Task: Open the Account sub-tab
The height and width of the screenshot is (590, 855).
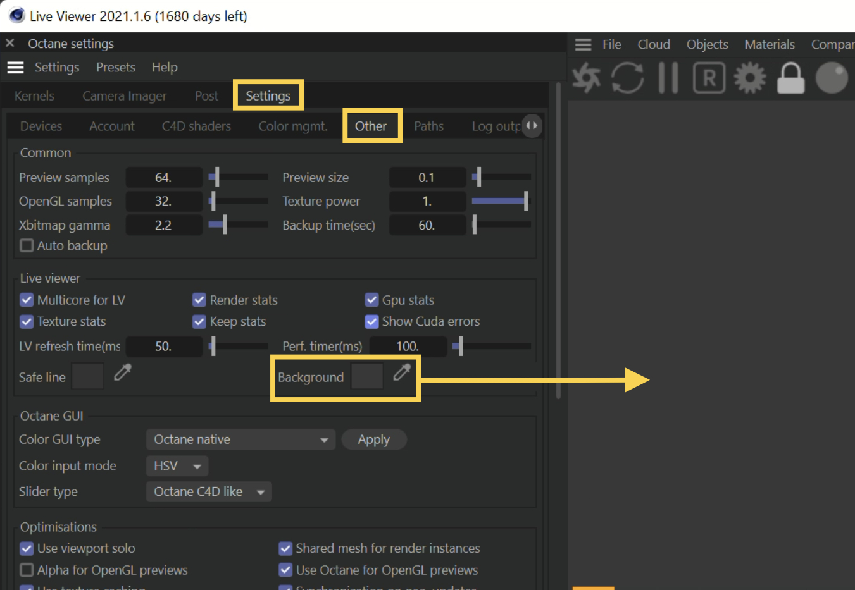Action: pos(112,126)
